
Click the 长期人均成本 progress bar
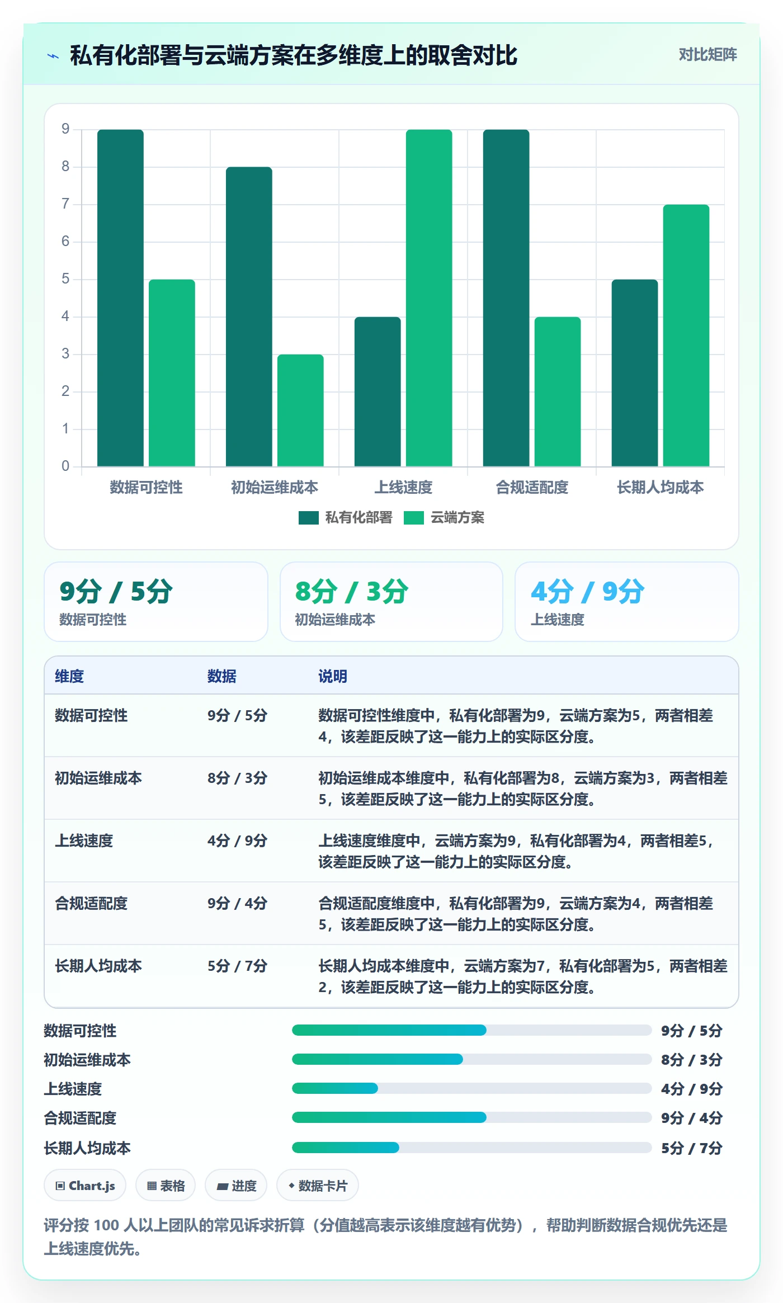[472, 1148]
